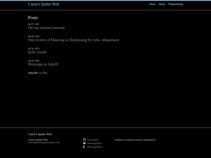Read the post On our current burnout
Viewport: 211px width, 158px height.
tap(46, 28)
